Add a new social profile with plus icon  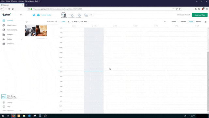pyautogui.click(x=91, y=15)
